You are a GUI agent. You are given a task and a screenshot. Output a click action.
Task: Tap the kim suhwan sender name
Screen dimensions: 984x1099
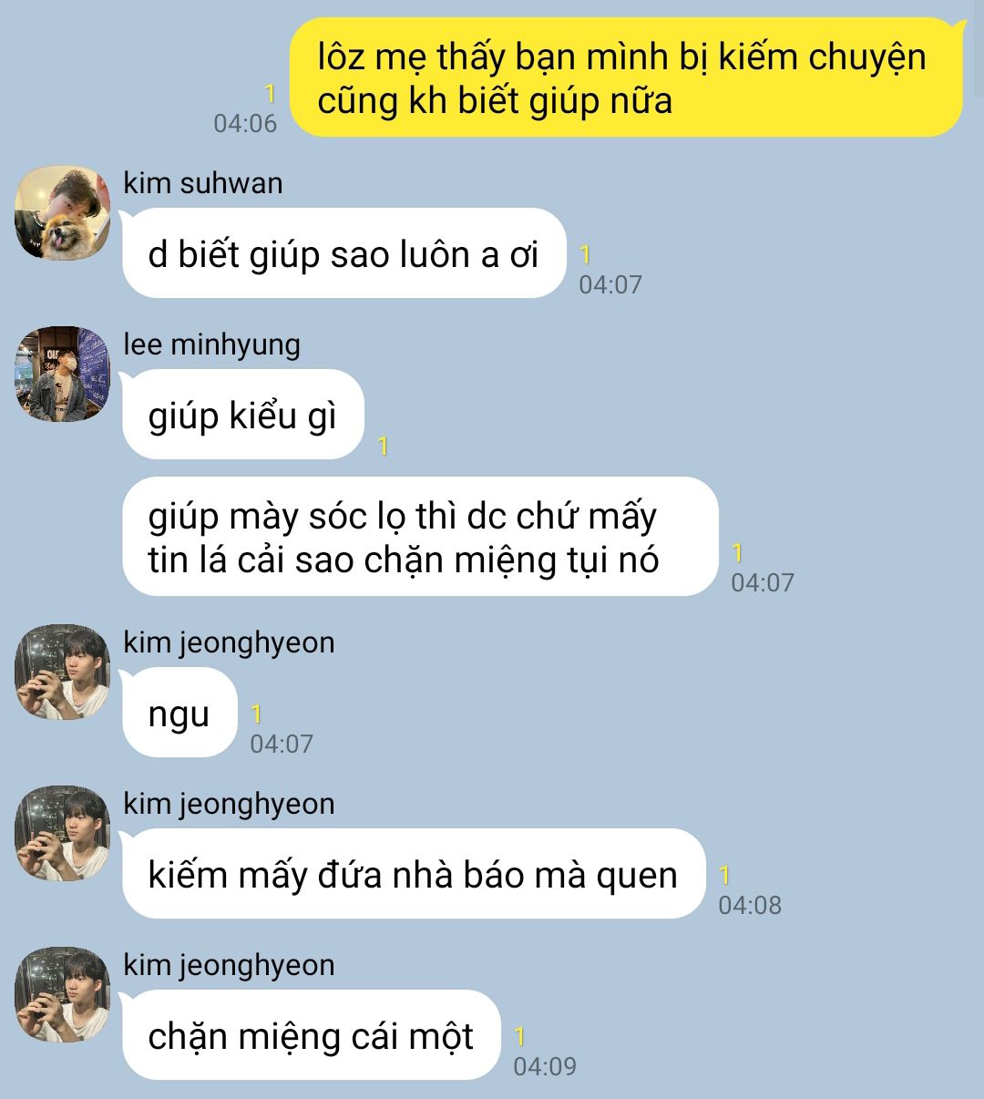(x=203, y=183)
